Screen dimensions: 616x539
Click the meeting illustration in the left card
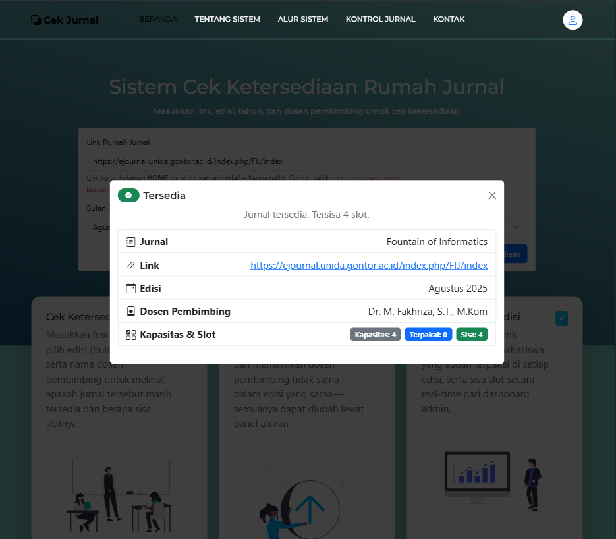coord(119,496)
